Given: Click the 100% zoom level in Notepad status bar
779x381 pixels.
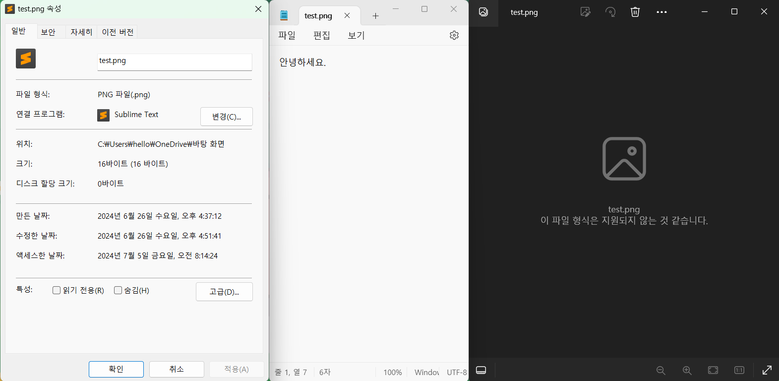Looking at the screenshot, I should pyautogui.click(x=393, y=372).
